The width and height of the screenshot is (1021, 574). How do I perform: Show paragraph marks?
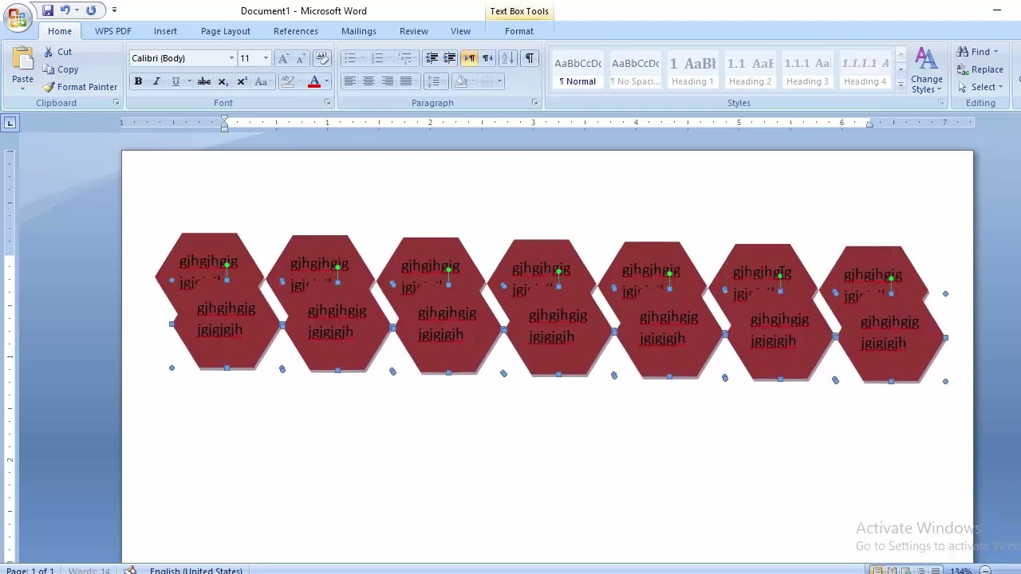529,58
